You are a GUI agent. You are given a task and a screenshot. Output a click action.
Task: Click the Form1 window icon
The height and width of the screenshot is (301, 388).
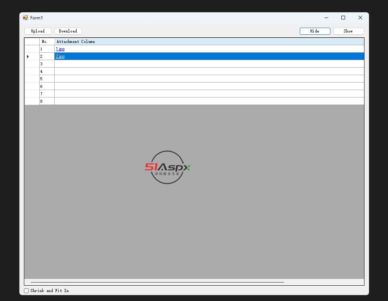[x=25, y=18]
